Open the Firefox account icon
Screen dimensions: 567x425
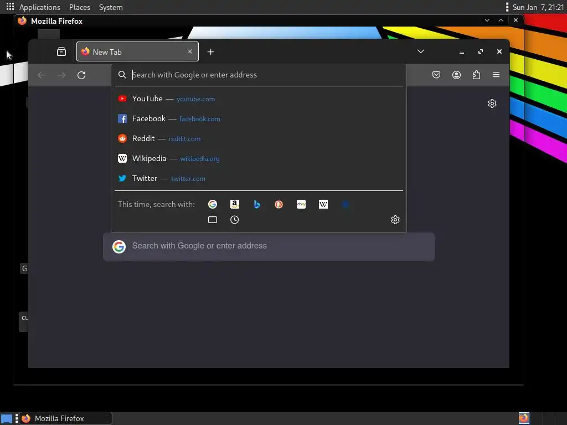(456, 75)
